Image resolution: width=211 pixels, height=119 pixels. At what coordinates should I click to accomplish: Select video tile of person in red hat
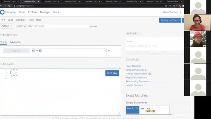(x=198, y=39)
